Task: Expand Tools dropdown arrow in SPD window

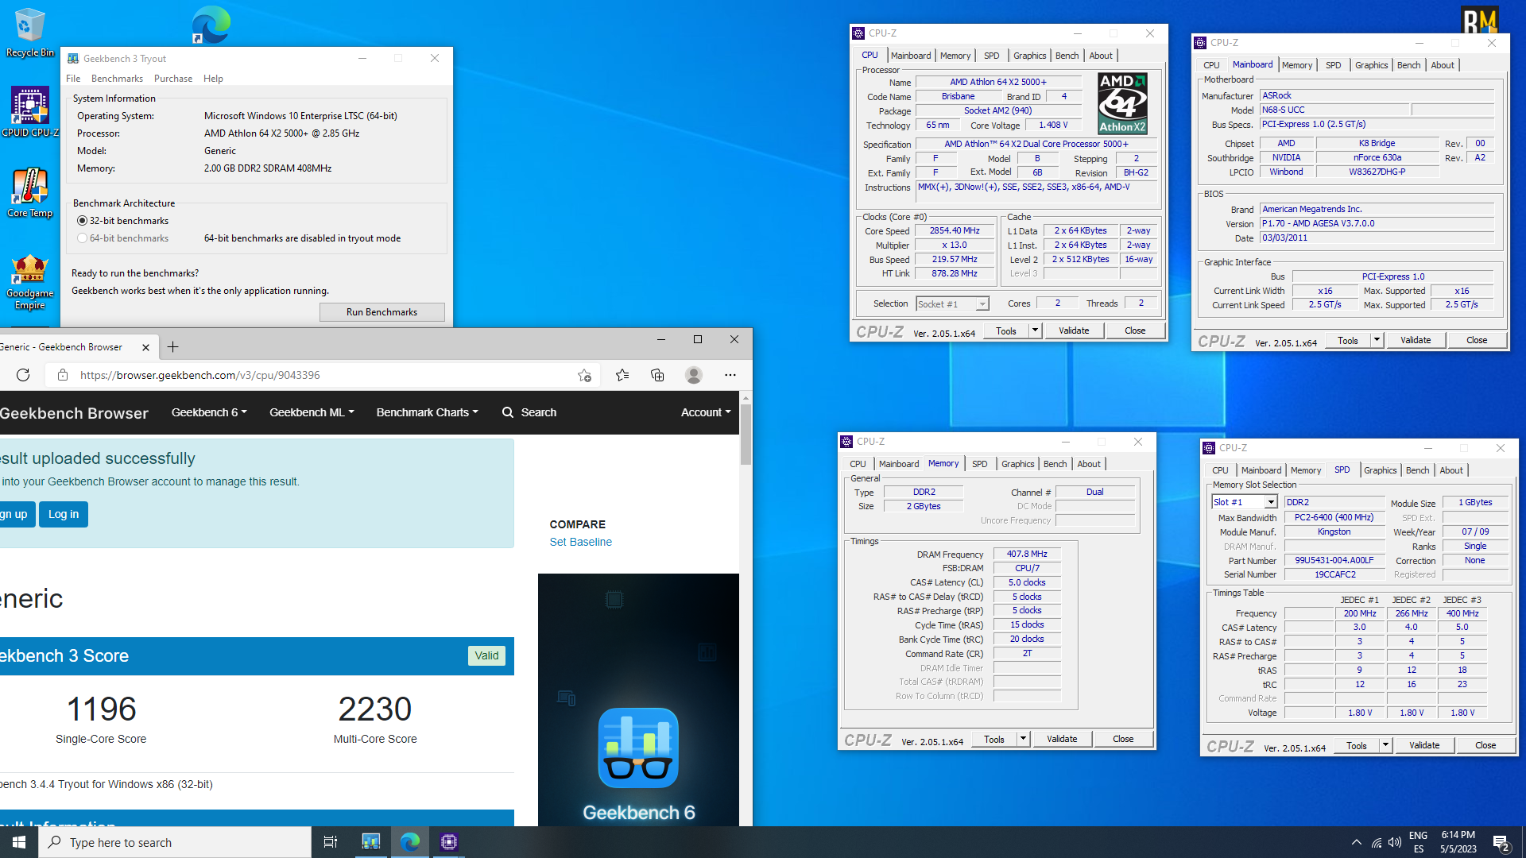Action: pos(1385,745)
